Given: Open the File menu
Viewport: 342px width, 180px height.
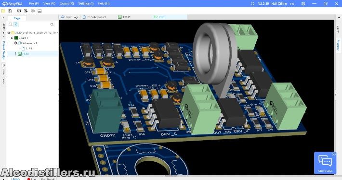Looking at the screenshot, I should point(34,3).
